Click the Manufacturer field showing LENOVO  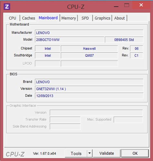89,33
